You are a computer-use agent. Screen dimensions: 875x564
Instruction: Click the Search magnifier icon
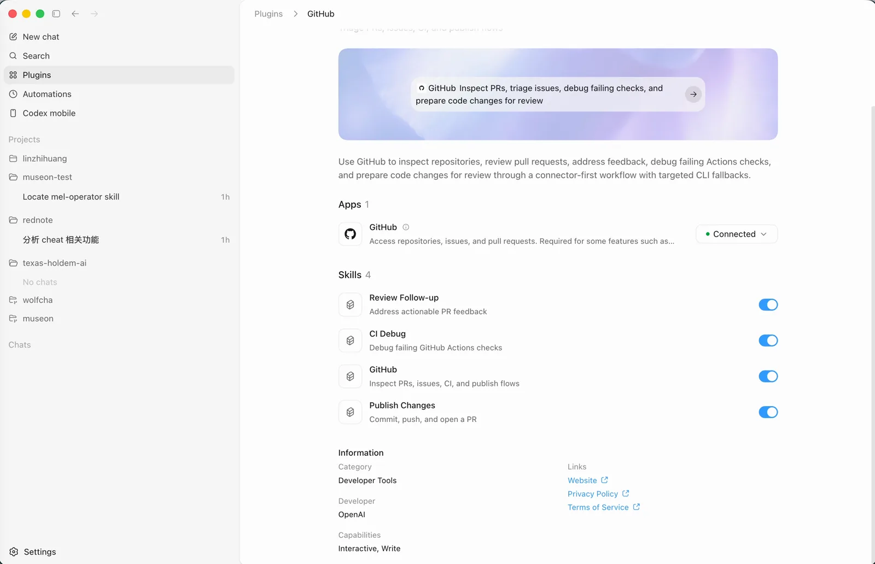[13, 56]
